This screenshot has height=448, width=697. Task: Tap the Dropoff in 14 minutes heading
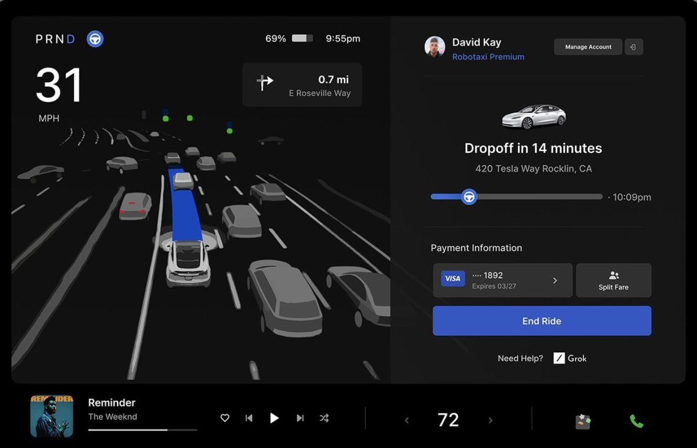[533, 148]
